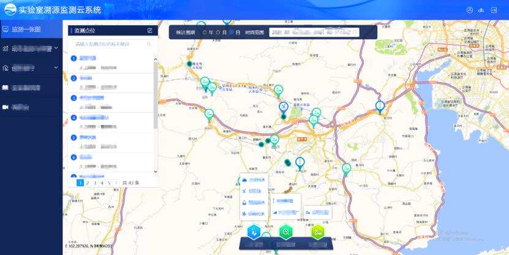Select the option in the right popup
509x255 pixels.
click(x=317, y=213)
